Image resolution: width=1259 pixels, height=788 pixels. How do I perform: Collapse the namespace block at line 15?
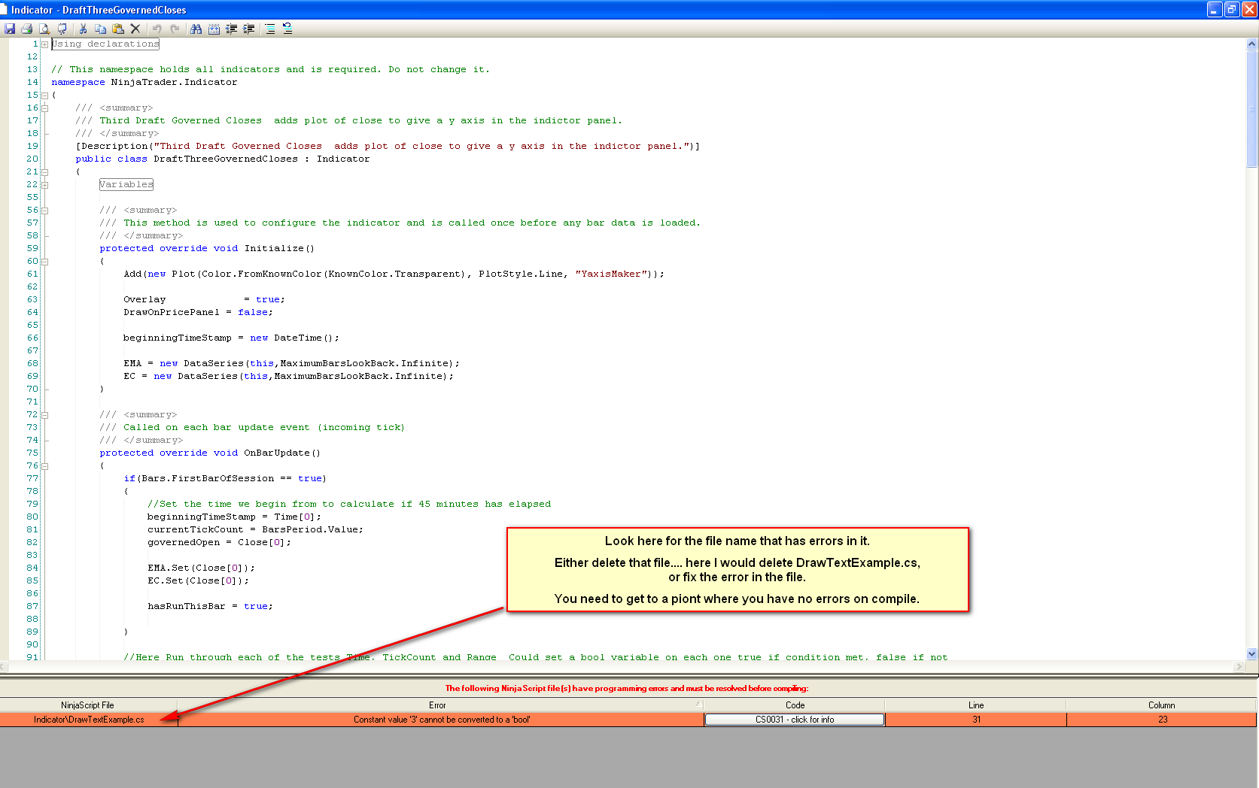pos(44,95)
